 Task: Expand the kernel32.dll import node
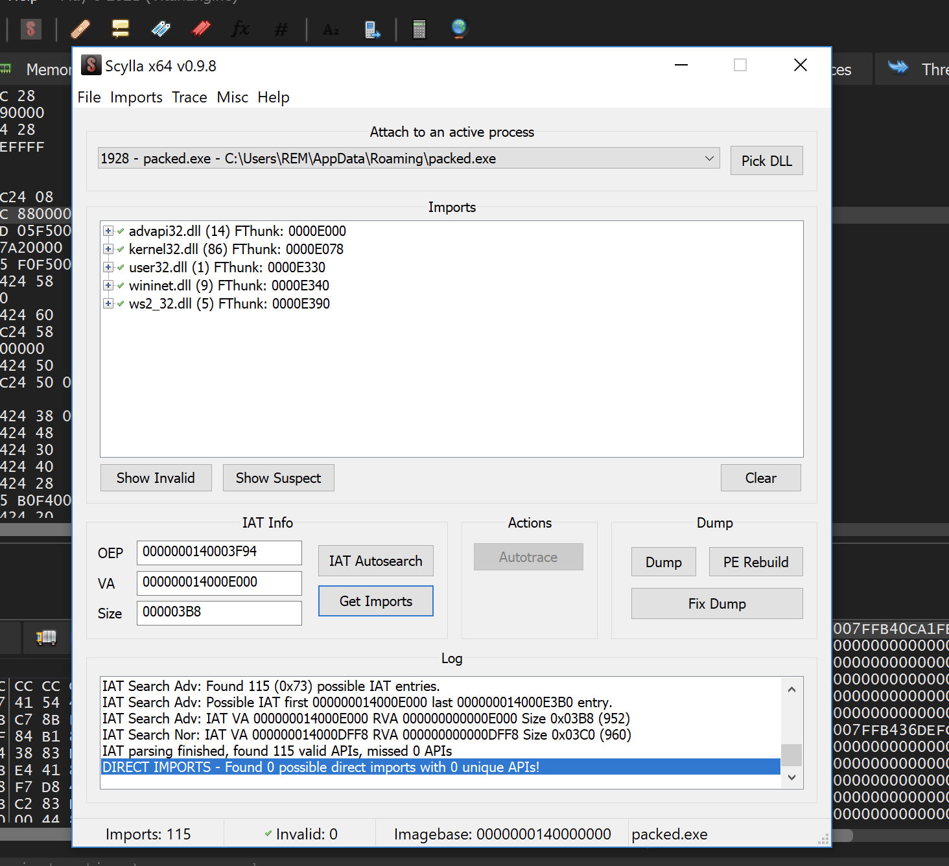click(108, 250)
